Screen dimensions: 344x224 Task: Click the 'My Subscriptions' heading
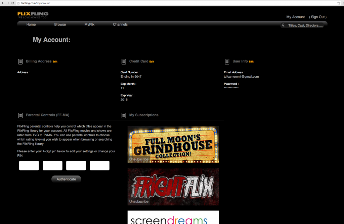tap(144, 115)
